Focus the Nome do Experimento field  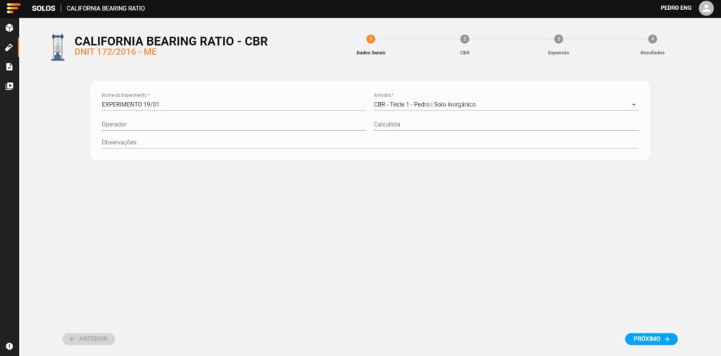[x=232, y=105]
